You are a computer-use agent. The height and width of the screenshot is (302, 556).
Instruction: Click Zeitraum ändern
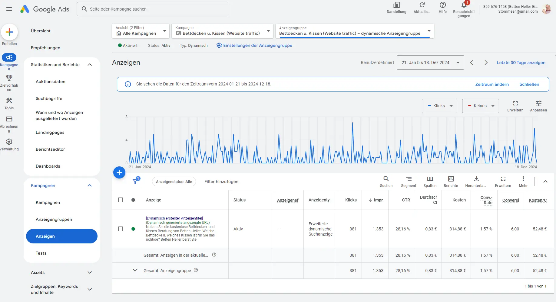tap(492, 84)
